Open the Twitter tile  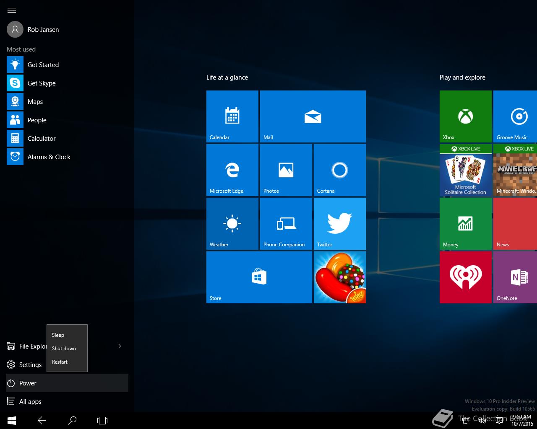pos(340,224)
